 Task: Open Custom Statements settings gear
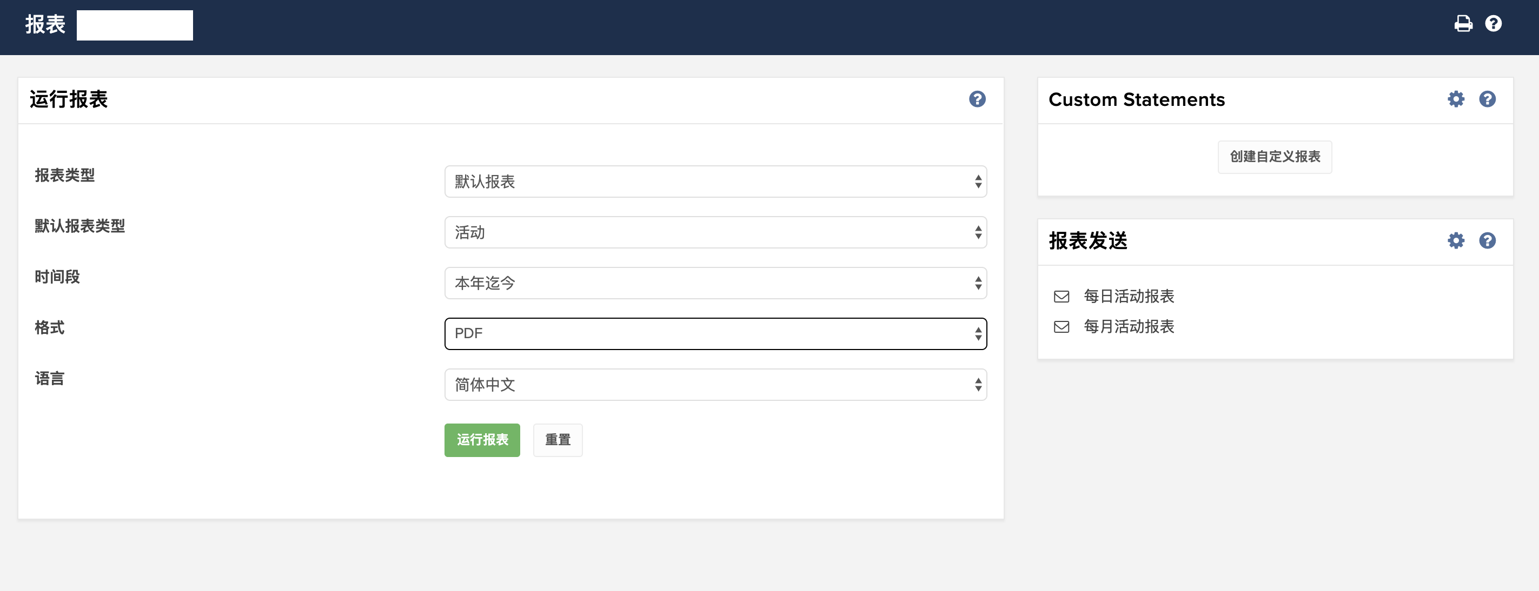tap(1456, 99)
